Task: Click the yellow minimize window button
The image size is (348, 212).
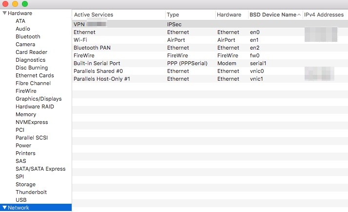Action: [15, 3]
